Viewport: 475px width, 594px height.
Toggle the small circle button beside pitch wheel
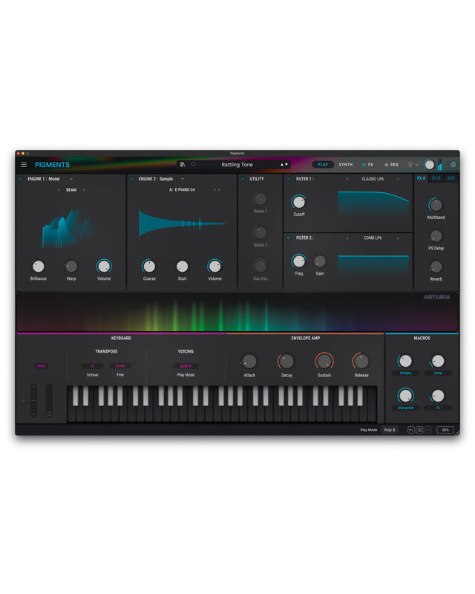pos(24,400)
